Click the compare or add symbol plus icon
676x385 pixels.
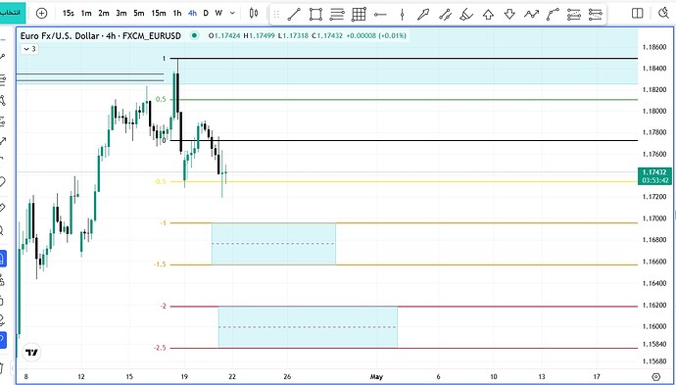pos(41,14)
